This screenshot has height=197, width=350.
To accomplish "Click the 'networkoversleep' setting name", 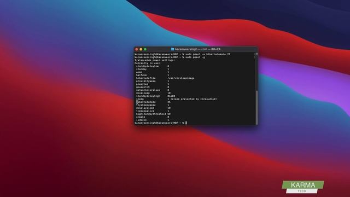I will [x=148, y=90].
